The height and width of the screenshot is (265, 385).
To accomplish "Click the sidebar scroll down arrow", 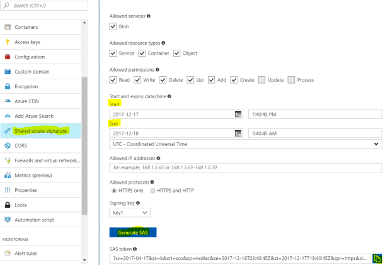I will 84,260.
